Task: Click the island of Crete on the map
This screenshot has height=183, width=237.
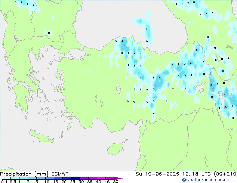Action: [41, 137]
